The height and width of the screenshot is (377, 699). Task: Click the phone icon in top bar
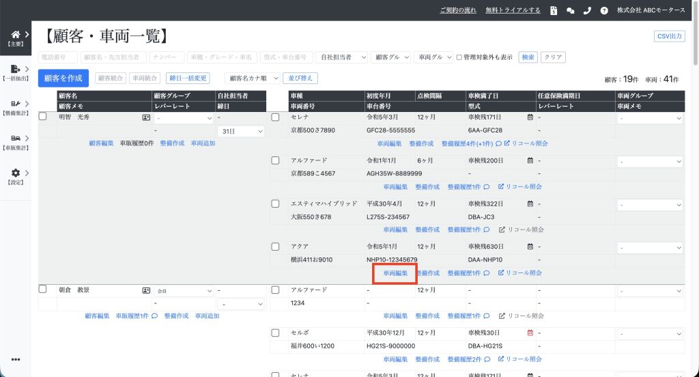coord(587,10)
